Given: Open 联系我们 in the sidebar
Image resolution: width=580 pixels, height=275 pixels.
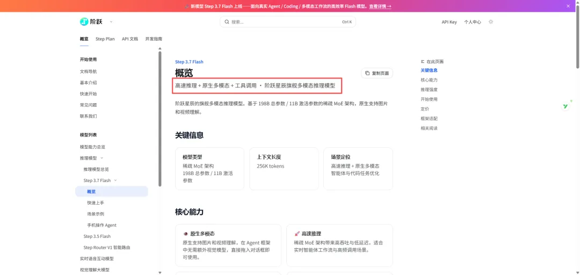Looking at the screenshot, I should coord(88,116).
